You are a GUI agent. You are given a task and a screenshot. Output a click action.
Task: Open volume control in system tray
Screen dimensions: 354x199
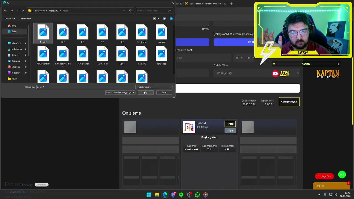click(x=335, y=195)
